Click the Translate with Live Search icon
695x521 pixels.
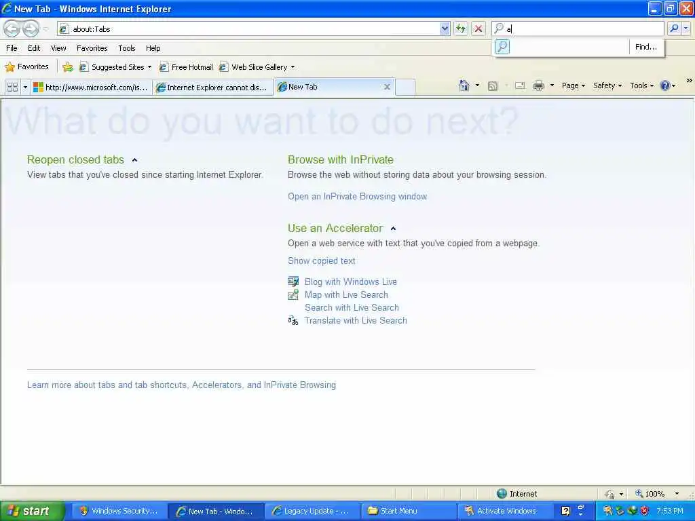pos(293,320)
